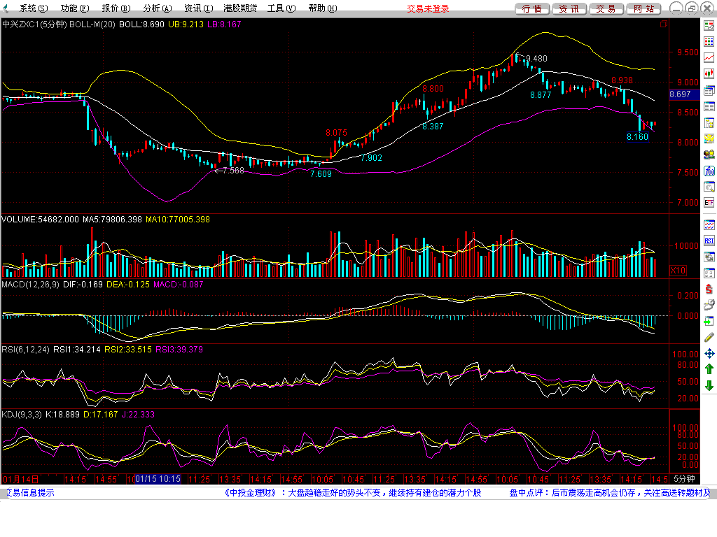
Task: Click the 资讯 button at top right
Action: tap(569, 8)
